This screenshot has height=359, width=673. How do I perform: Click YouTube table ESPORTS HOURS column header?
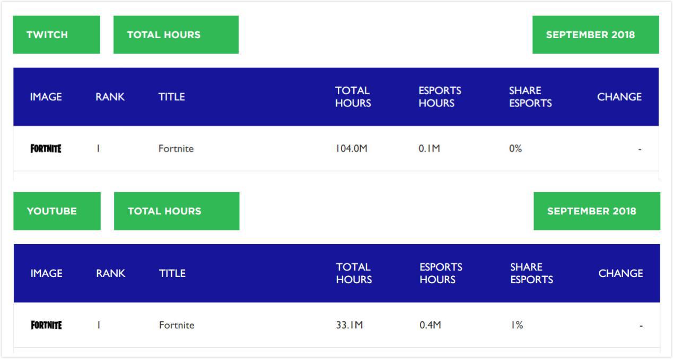coord(441,273)
